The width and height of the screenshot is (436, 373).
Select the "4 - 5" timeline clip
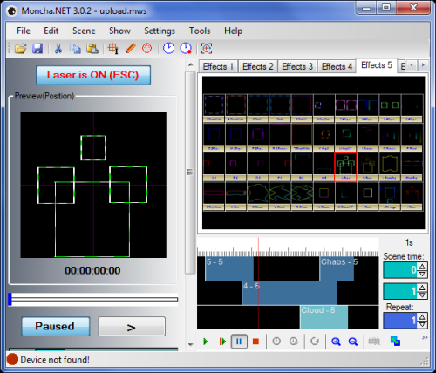pyautogui.click(x=290, y=293)
